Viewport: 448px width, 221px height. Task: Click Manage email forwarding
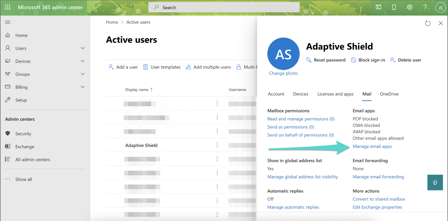pyautogui.click(x=378, y=177)
